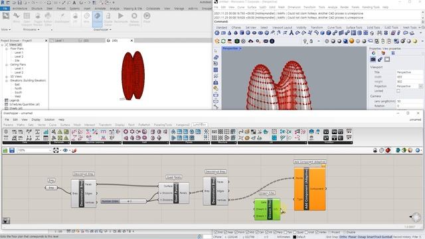The width and height of the screenshot is (425, 239).
Task: Open the Architecture tab in Revit ribbon
Action: [20, 9]
